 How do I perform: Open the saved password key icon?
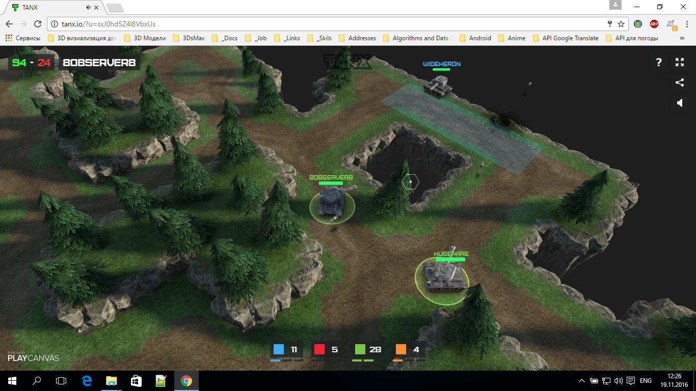[x=609, y=24]
